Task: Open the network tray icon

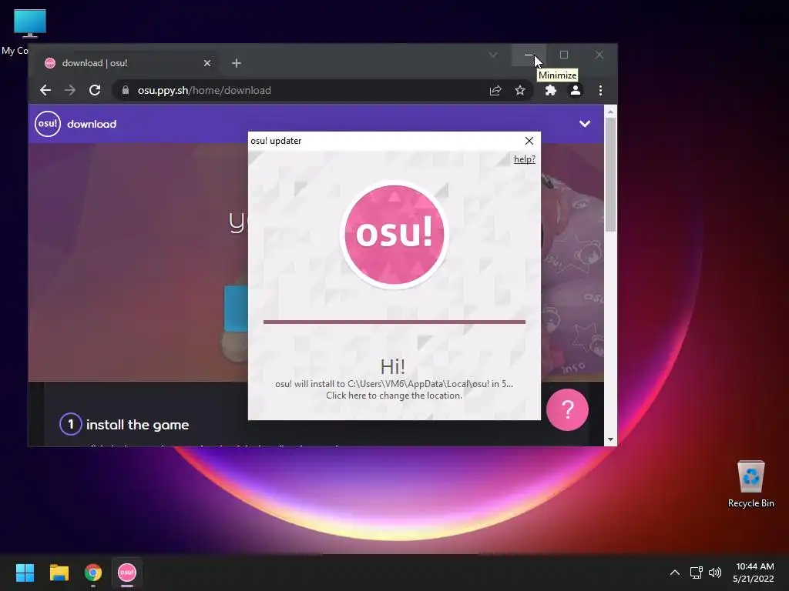Action: click(696, 573)
